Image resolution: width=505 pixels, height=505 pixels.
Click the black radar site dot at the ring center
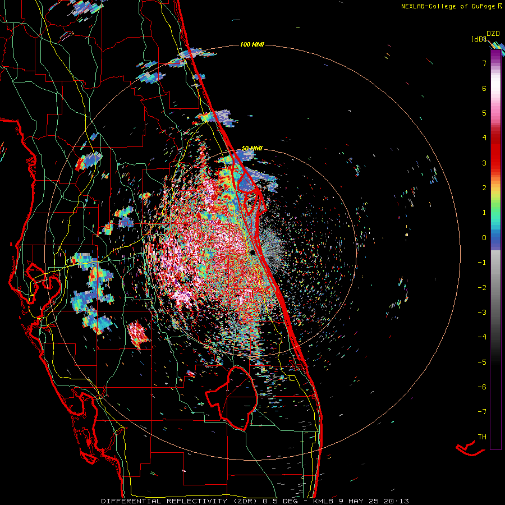pos(253,252)
